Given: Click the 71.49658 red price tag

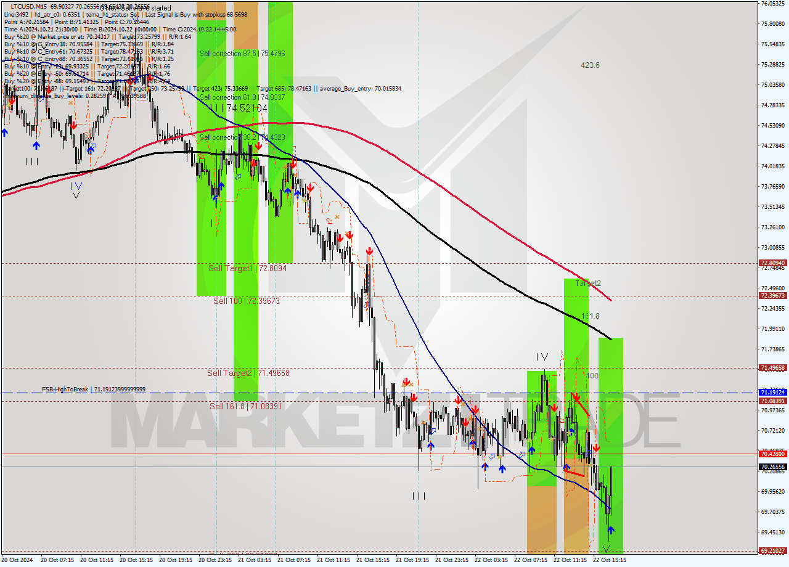Looking at the screenshot, I should (x=772, y=368).
